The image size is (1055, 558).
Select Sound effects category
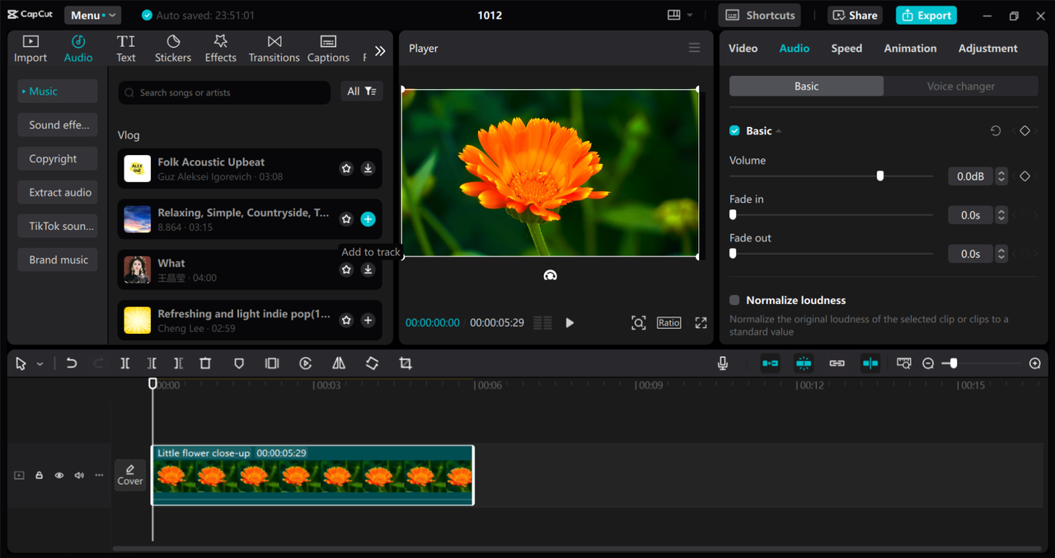pos(58,125)
